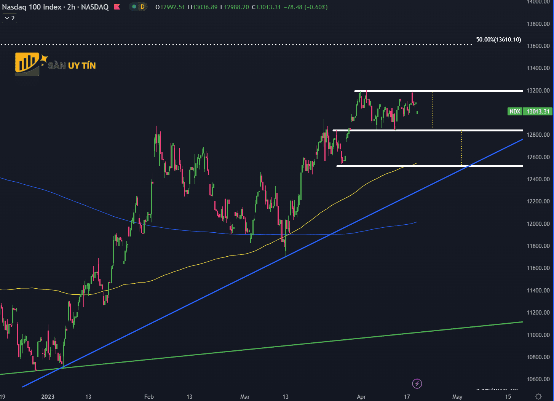The width and height of the screenshot is (554, 401).
Task: Click the close value C13013.31
Action: click(x=267, y=7)
